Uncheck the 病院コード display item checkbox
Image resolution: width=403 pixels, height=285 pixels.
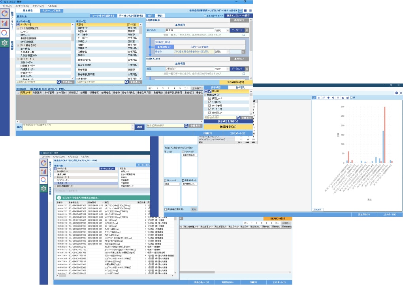pos(210,99)
